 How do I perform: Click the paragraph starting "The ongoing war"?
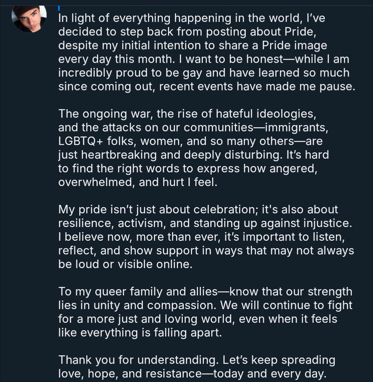click(193, 148)
